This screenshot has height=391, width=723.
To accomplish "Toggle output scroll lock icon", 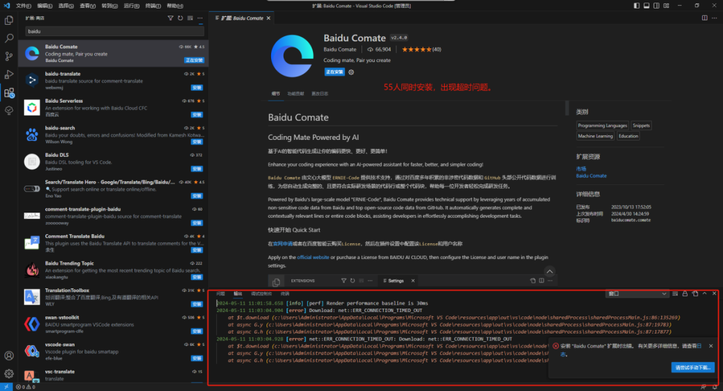I will point(685,294).
